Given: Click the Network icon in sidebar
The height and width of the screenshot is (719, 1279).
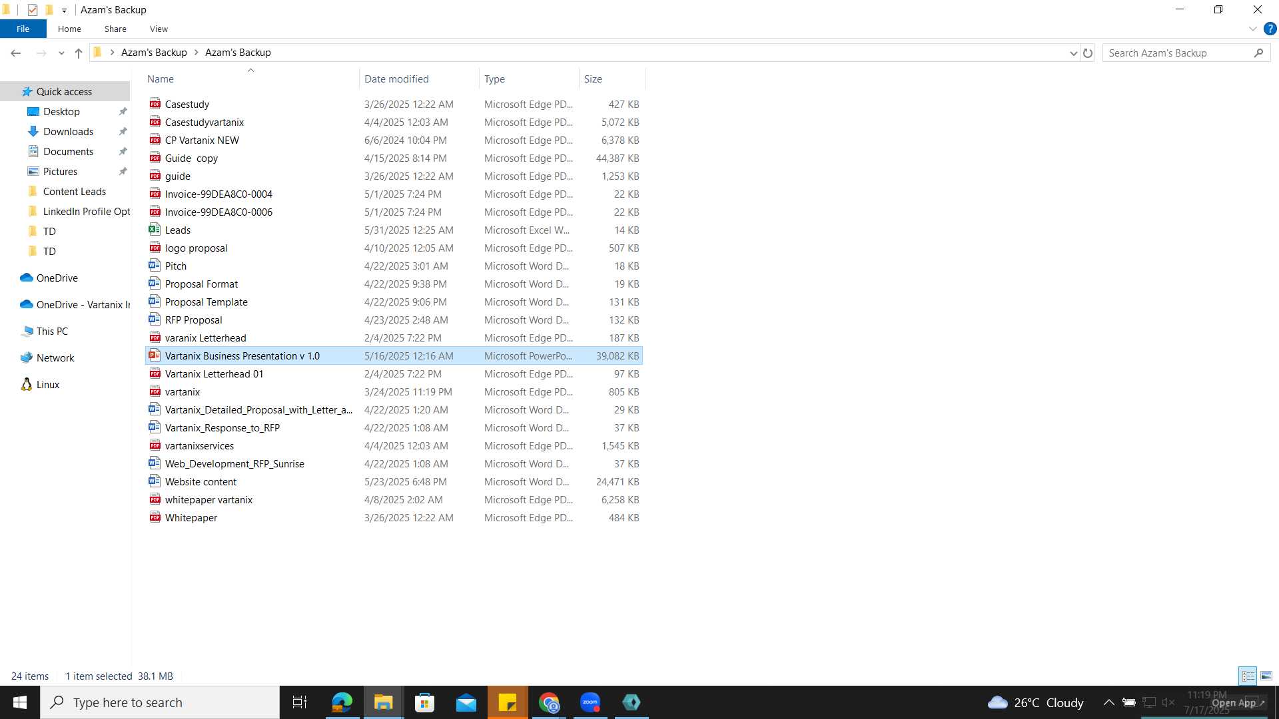Looking at the screenshot, I should [x=27, y=358].
